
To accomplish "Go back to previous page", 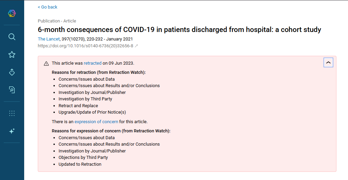I will (47, 7).
